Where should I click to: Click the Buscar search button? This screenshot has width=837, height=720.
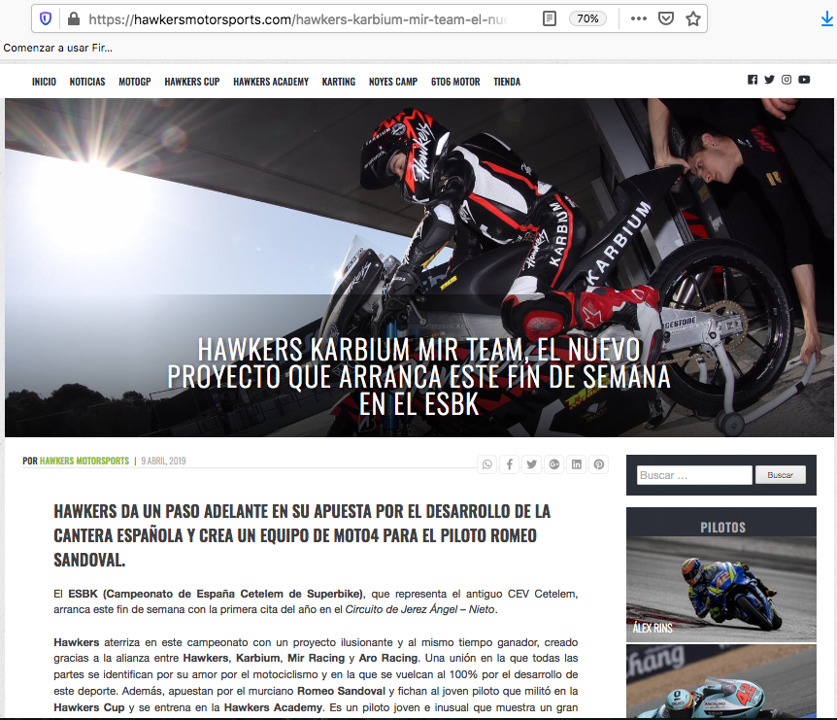(x=780, y=475)
